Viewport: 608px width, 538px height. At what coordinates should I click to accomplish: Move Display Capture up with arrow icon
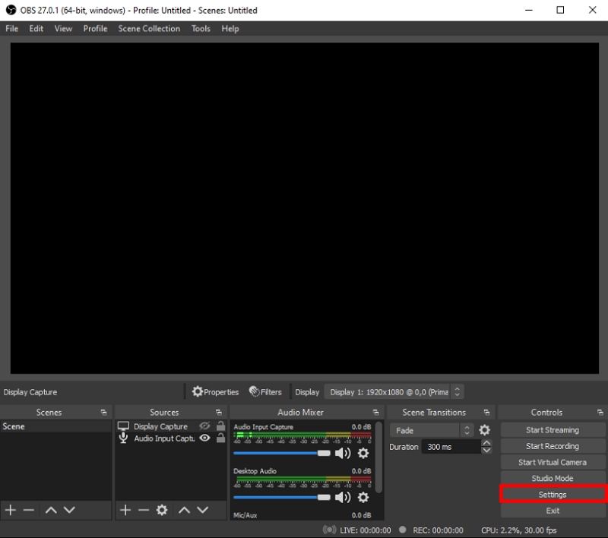(x=182, y=509)
